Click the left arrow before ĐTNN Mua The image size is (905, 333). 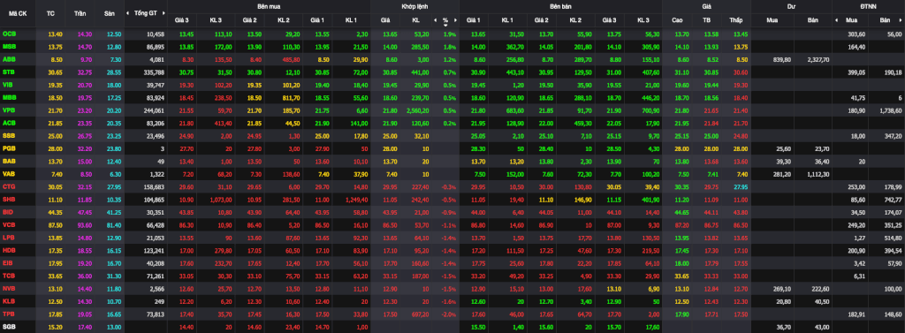click(836, 20)
